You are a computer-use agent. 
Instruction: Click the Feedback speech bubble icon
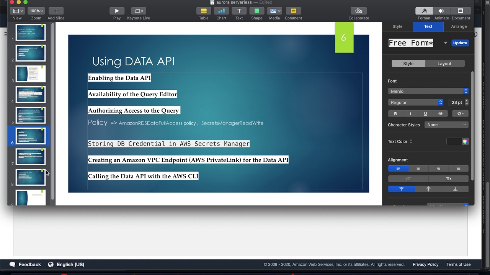pyautogui.click(x=13, y=264)
